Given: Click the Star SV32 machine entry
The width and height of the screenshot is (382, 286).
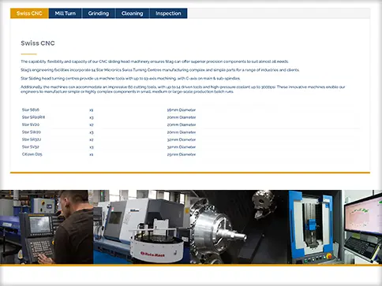Looking at the screenshot, I should click(31, 147).
